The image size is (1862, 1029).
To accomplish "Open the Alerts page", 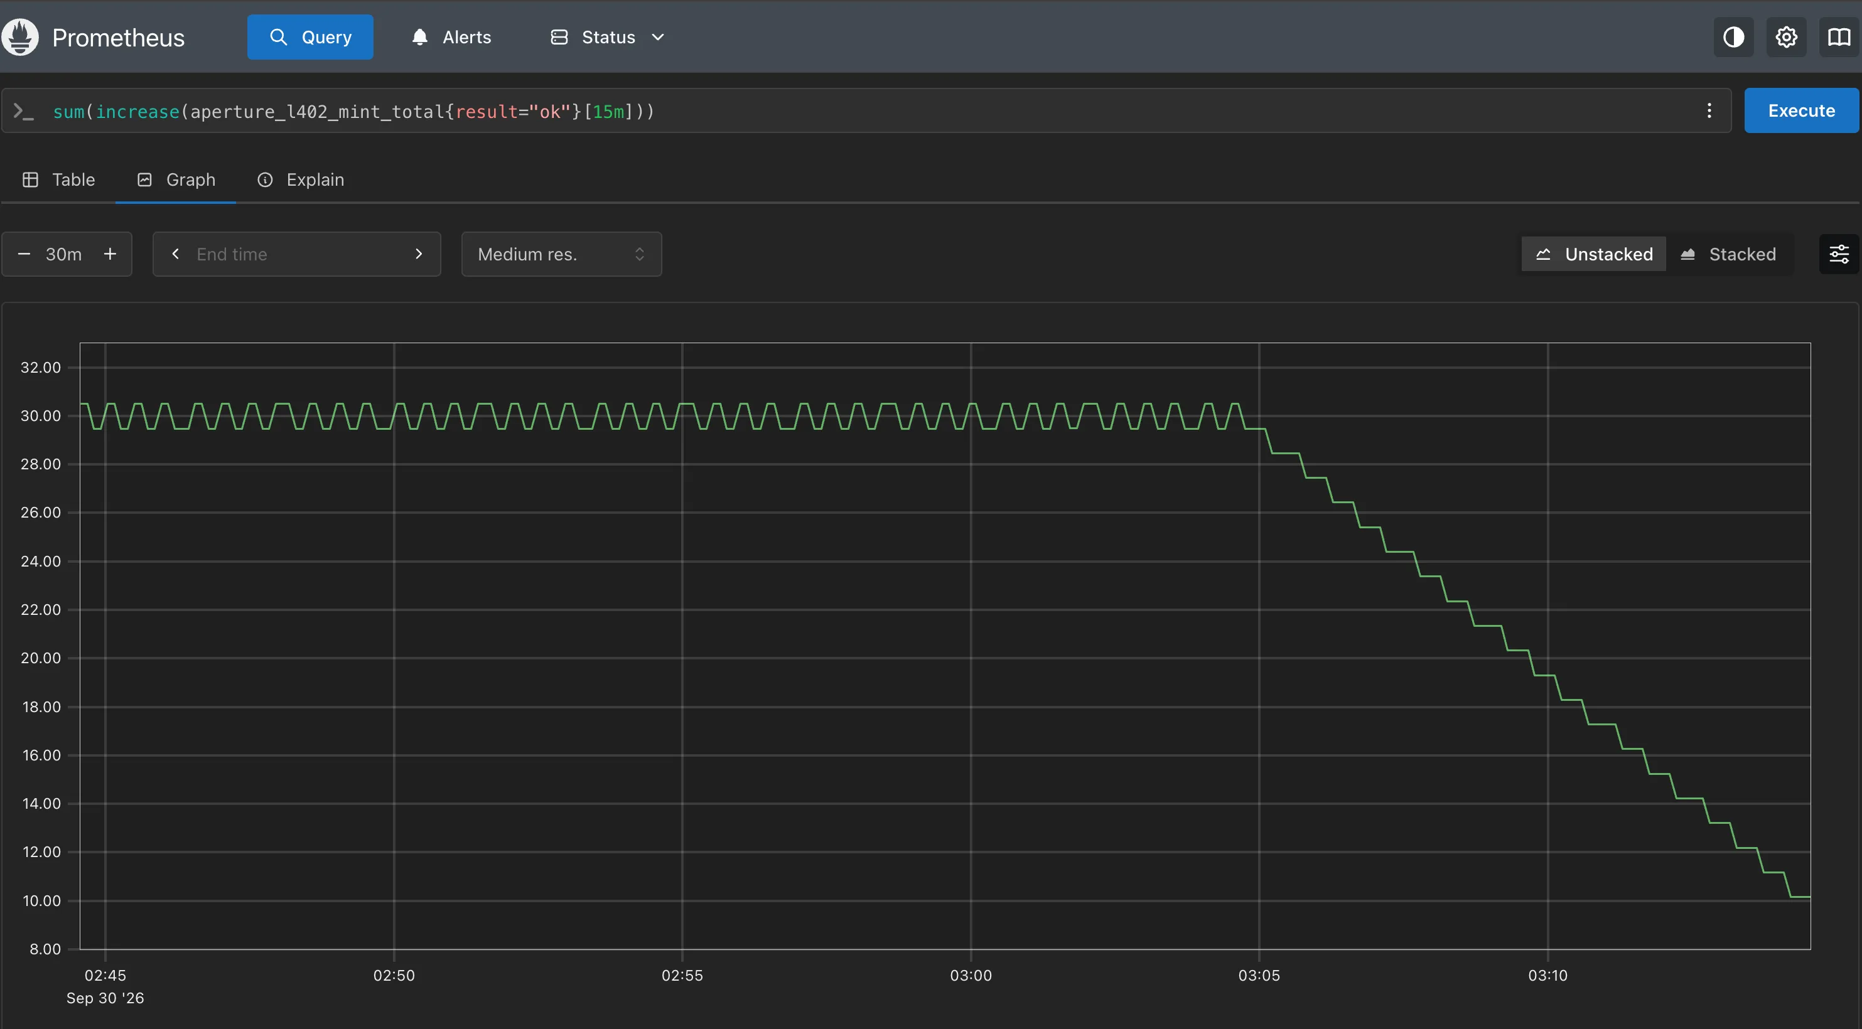I will [x=451, y=37].
